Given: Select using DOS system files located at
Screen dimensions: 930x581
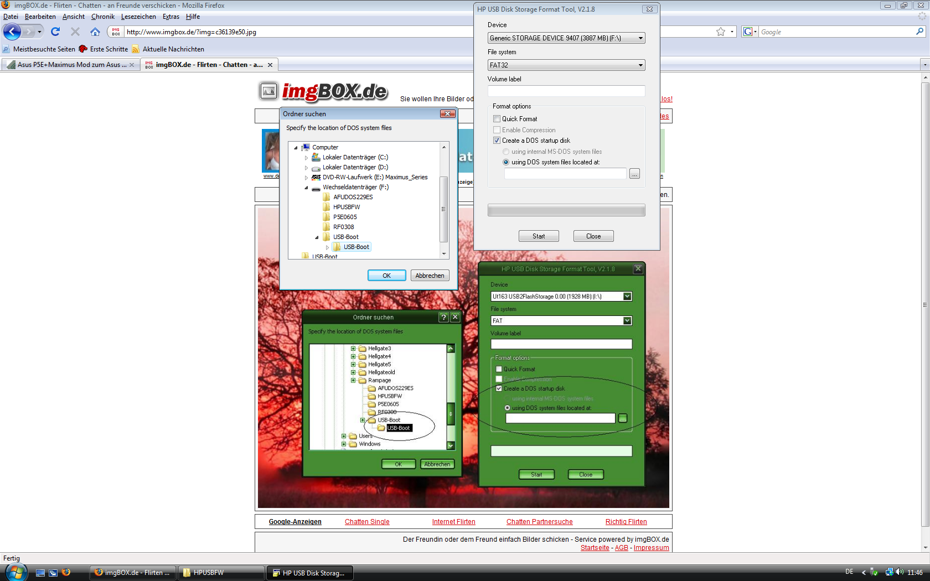Looking at the screenshot, I should 506,162.
